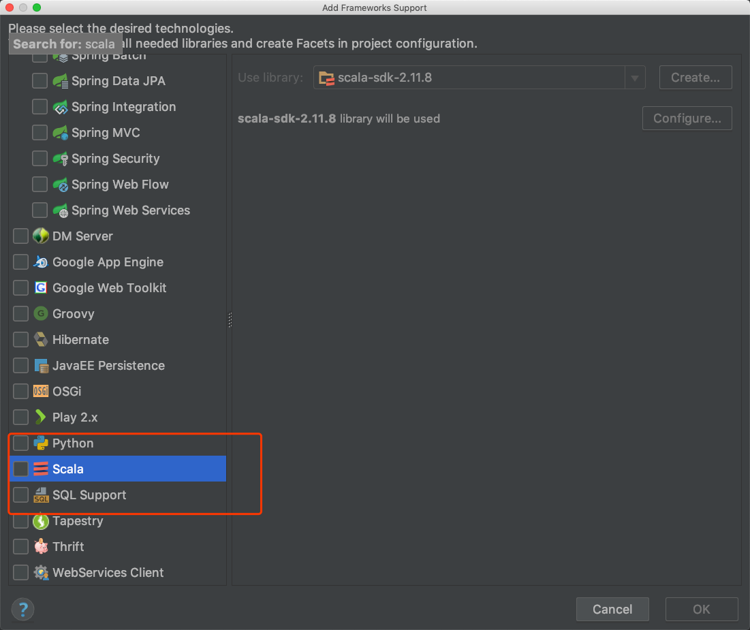Viewport: 750px width, 630px height.
Task: Click the Cancel button
Action: coord(612,609)
